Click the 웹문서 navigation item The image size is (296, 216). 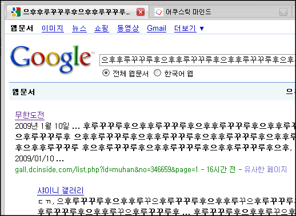[22, 28]
